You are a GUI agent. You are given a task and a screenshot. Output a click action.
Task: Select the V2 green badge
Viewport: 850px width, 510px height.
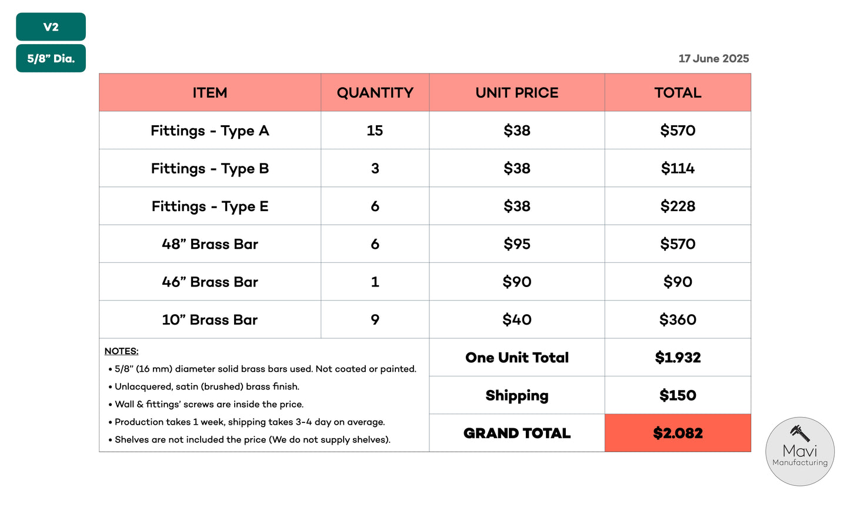coord(51,27)
